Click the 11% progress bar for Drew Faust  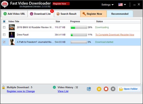[x=79, y=35]
